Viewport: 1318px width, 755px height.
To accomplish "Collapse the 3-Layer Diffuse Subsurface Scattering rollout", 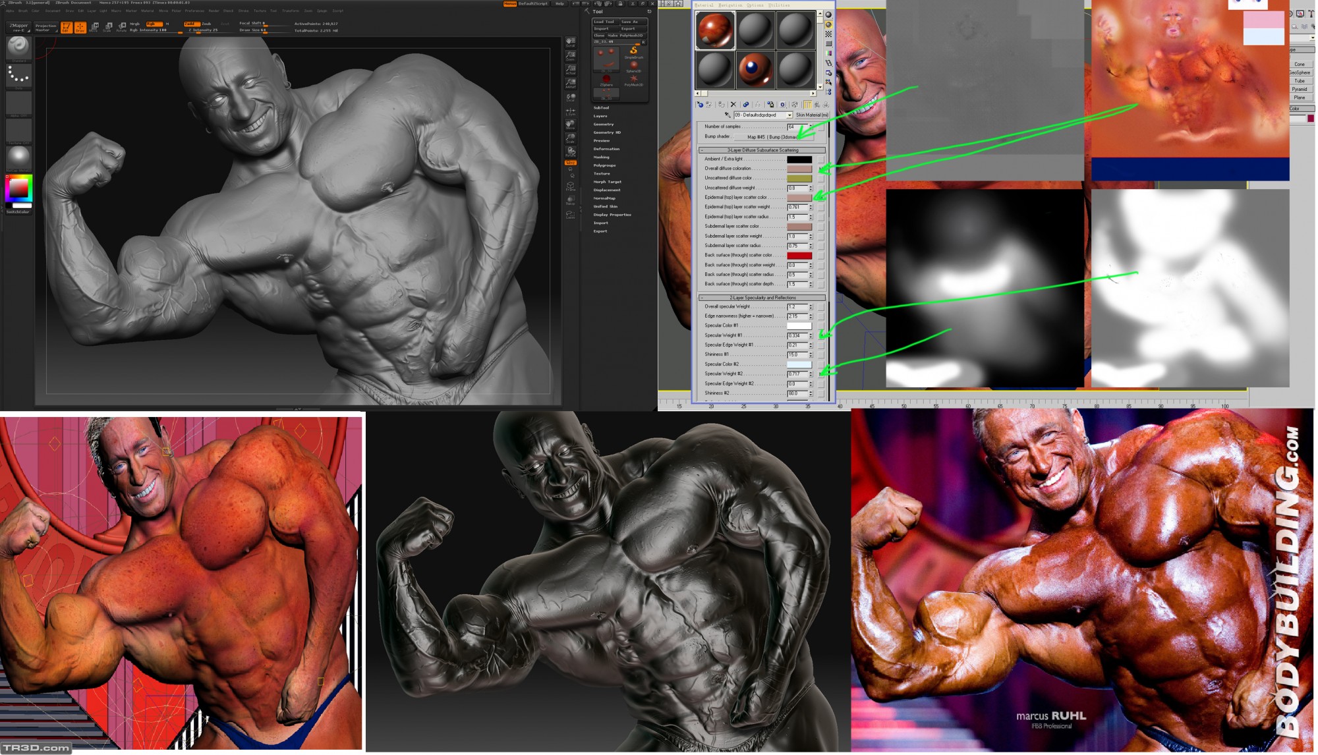I will [x=762, y=150].
